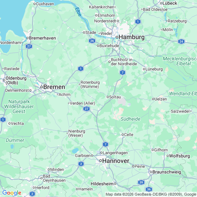Click the Bremen city marker
Screen dimensions: 197x197
pos(42,87)
